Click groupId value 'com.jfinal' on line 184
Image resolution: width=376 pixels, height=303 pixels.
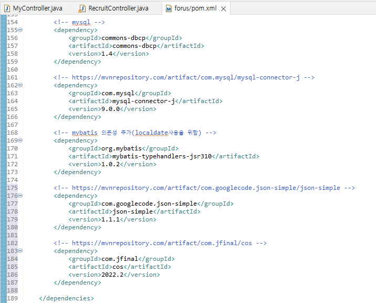(x=120, y=259)
